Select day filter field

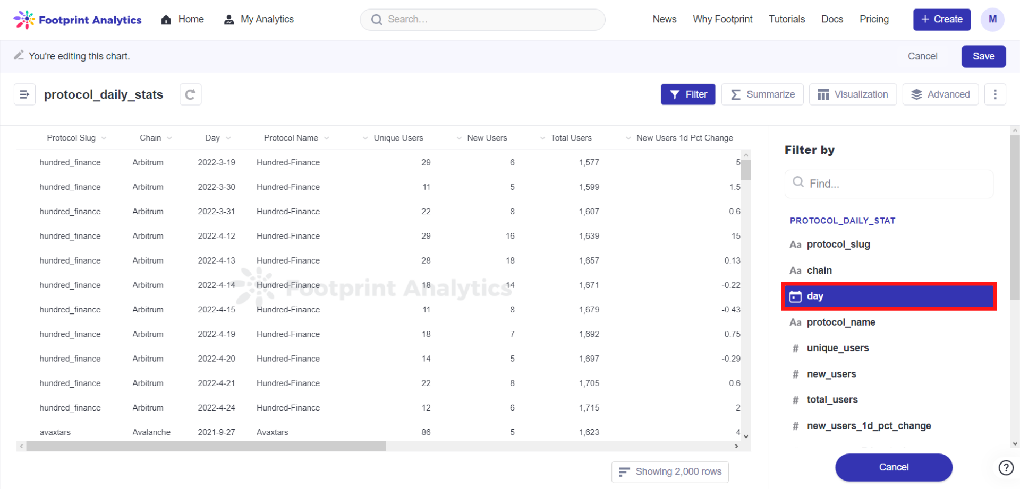pyautogui.click(x=888, y=296)
